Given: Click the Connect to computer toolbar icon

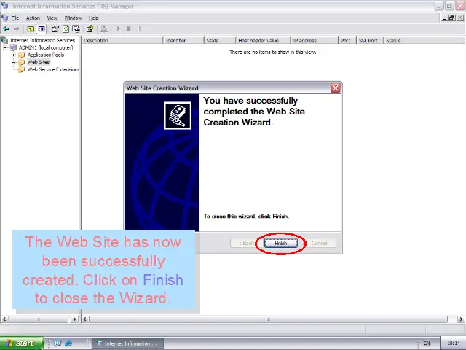Looking at the screenshot, I should [x=103, y=29].
